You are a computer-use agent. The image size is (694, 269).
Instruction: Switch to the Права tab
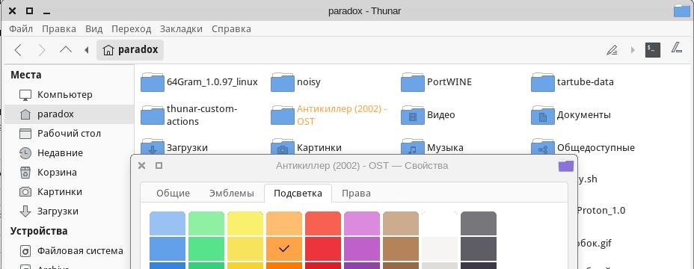356,194
